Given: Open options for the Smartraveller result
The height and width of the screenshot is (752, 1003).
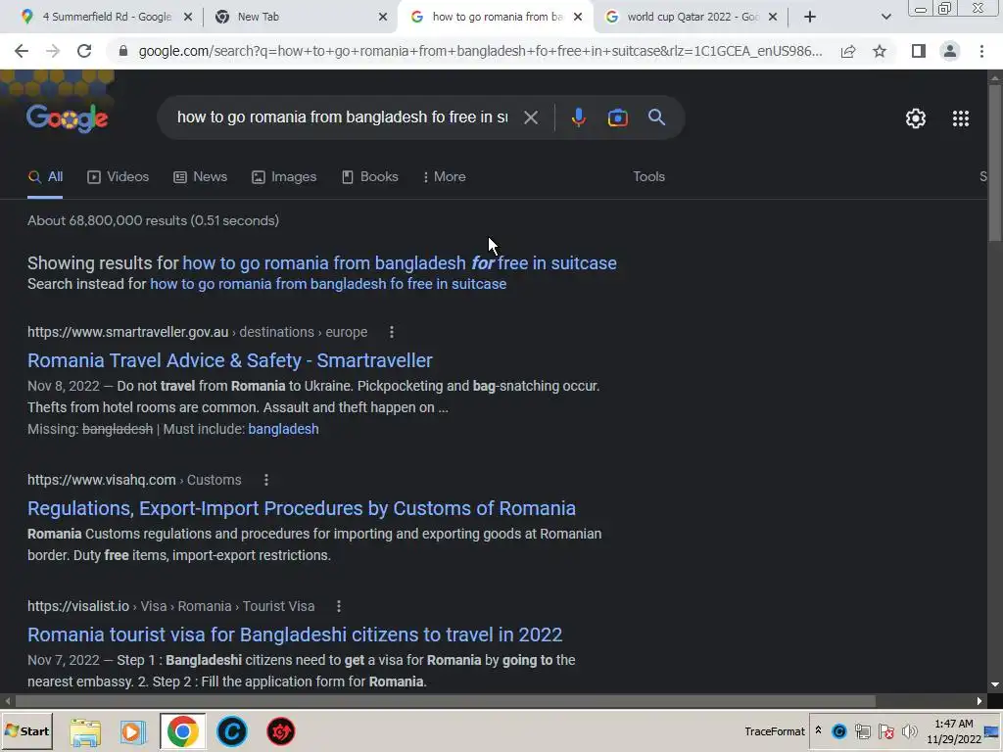Looking at the screenshot, I should tap(392, 332).
